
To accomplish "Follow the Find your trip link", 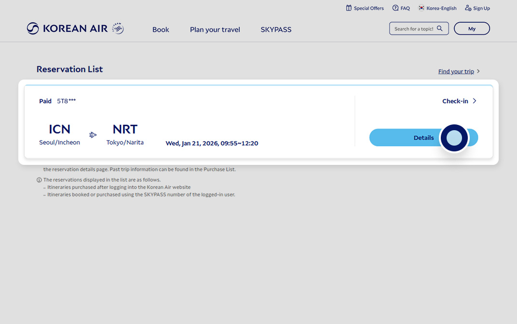I will pos(456,71).
